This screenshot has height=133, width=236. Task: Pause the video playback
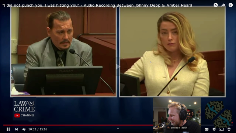(8, 129)
